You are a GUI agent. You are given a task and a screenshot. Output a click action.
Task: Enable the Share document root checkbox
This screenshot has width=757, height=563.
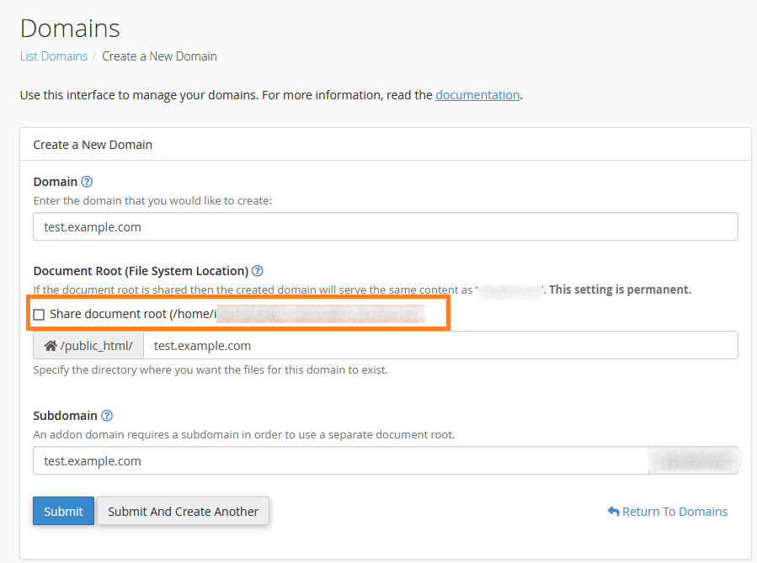[x=39, y=315]
